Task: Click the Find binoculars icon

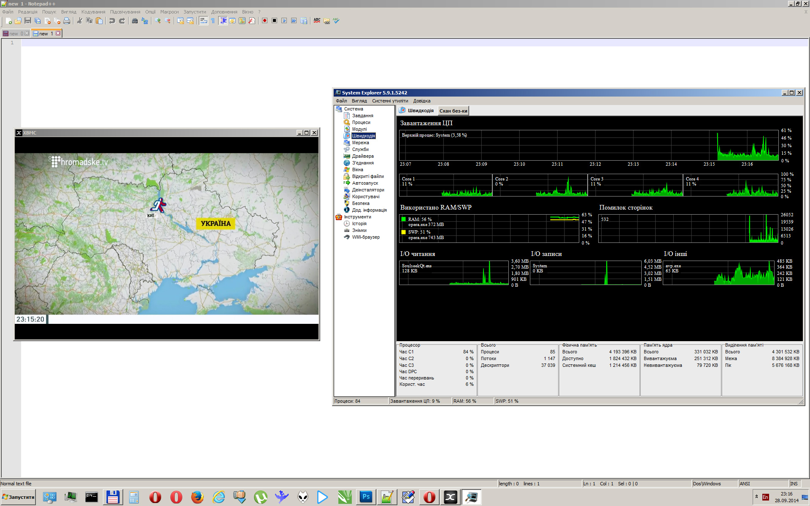Action: (135, 21)
